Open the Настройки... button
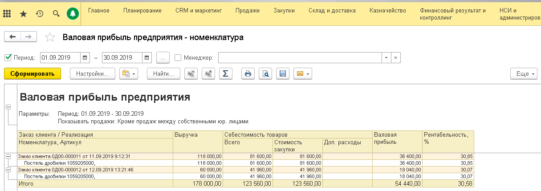 click(93, 74)
